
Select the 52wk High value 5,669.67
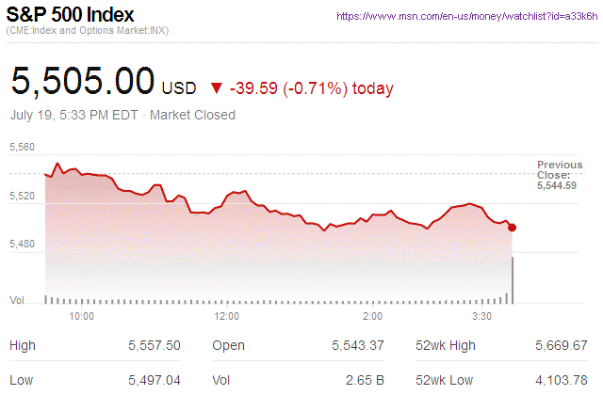pyautogui.click(x=560, y=346)
